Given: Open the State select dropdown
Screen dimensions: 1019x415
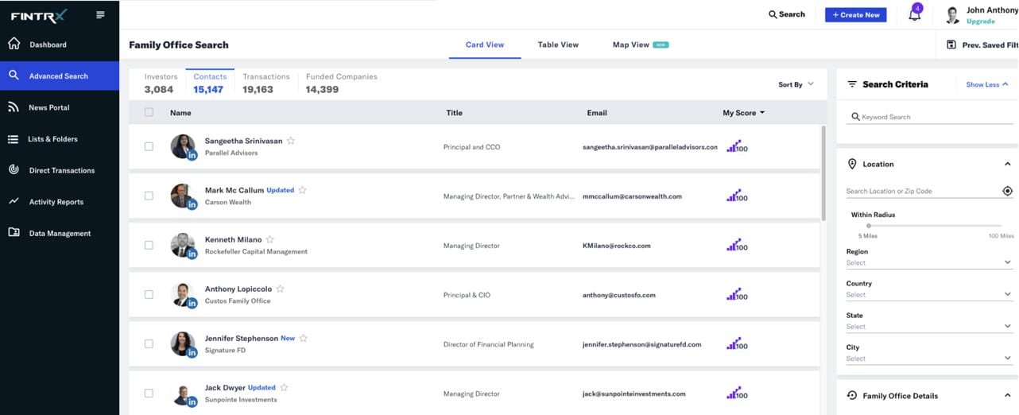Looking at the screenshot, I should (929, 326).
